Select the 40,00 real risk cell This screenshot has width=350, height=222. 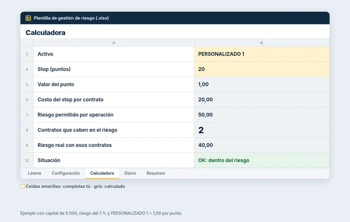click(x=261, y=145)
